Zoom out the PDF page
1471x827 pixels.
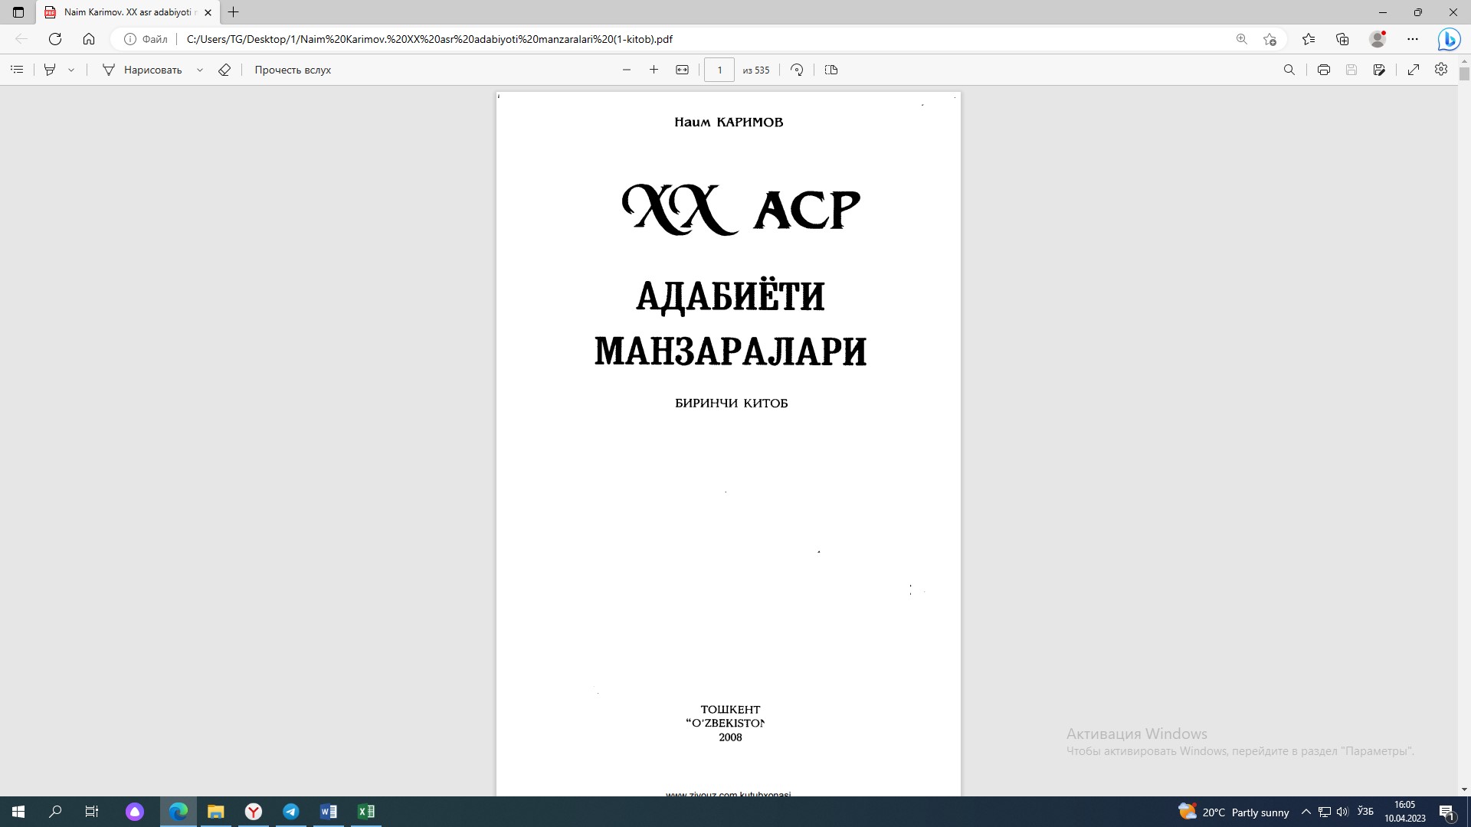point(627,70)
